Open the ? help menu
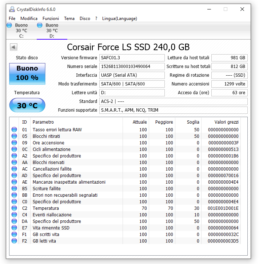The width and height of the screenshot is (259, 264). [x=96, y=19]
